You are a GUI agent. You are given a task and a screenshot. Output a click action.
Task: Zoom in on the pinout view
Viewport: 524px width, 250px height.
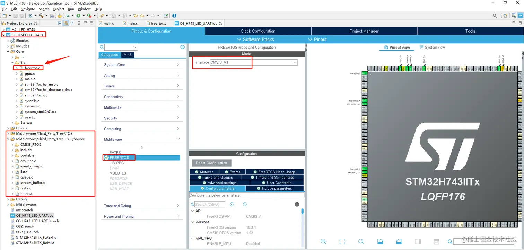click(323, 242)
